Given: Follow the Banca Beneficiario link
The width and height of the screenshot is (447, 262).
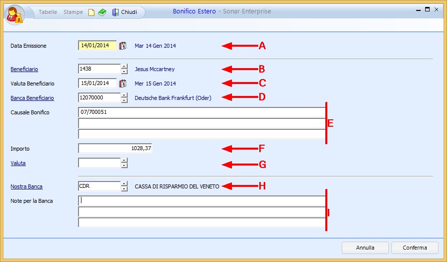Looking at the screenshot, I should [32, 98].
